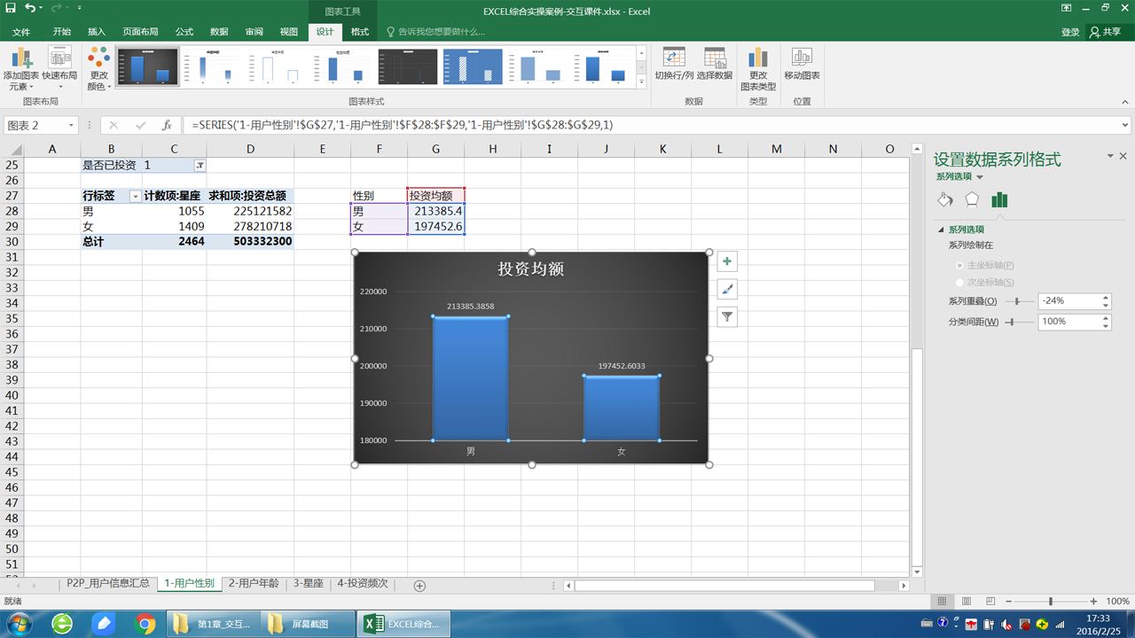Screen dimensions: 1135x638
Task: Switch to Page Break Preview icon
Action: point(990,602)
